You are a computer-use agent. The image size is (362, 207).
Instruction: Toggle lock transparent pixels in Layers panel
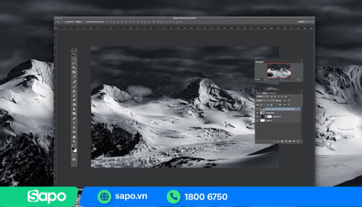(x=261, y=105)
